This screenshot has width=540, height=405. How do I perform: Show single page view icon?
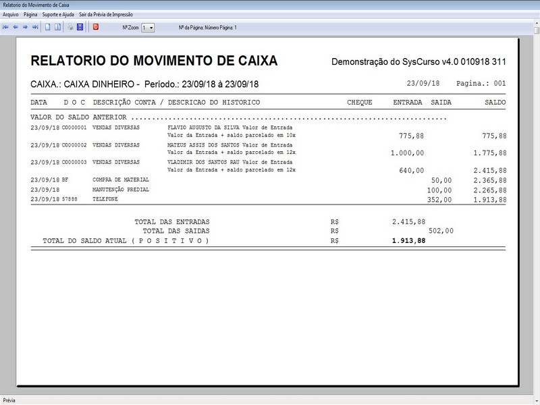(48, 27)
